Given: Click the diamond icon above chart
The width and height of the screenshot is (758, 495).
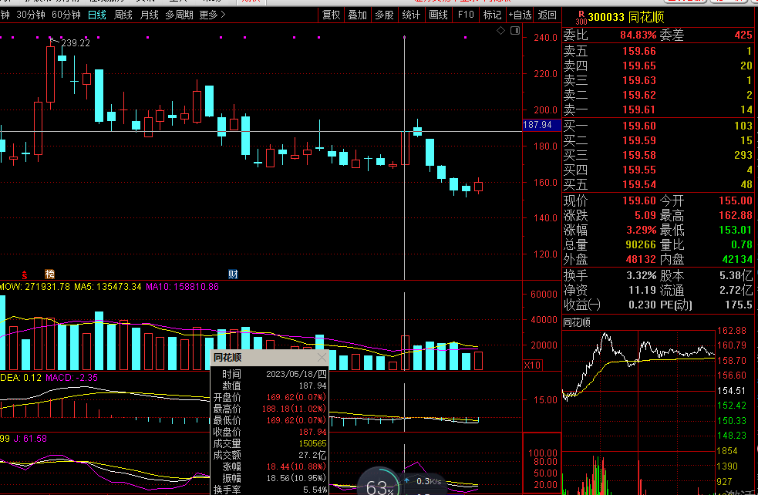Looking at the screenshot, I should pyautogui.click(x=500, y=30).
